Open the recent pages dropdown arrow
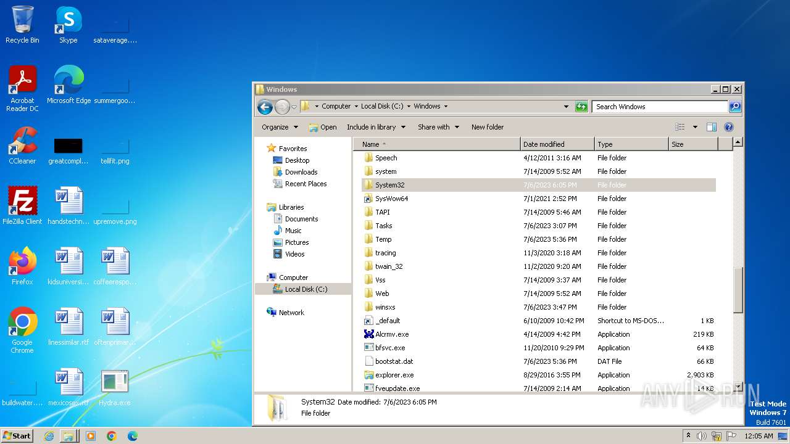 294,107
